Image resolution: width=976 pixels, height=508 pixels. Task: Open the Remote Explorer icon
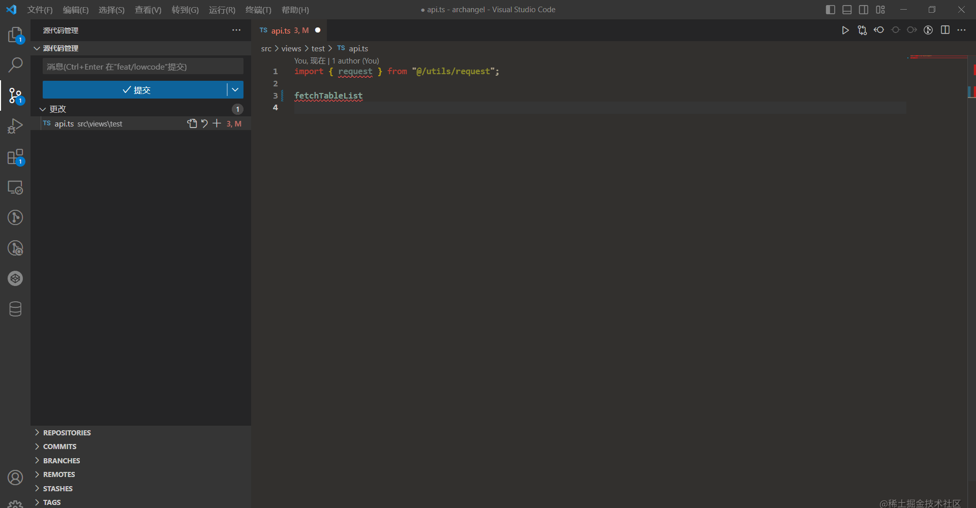tap(15, 187)
